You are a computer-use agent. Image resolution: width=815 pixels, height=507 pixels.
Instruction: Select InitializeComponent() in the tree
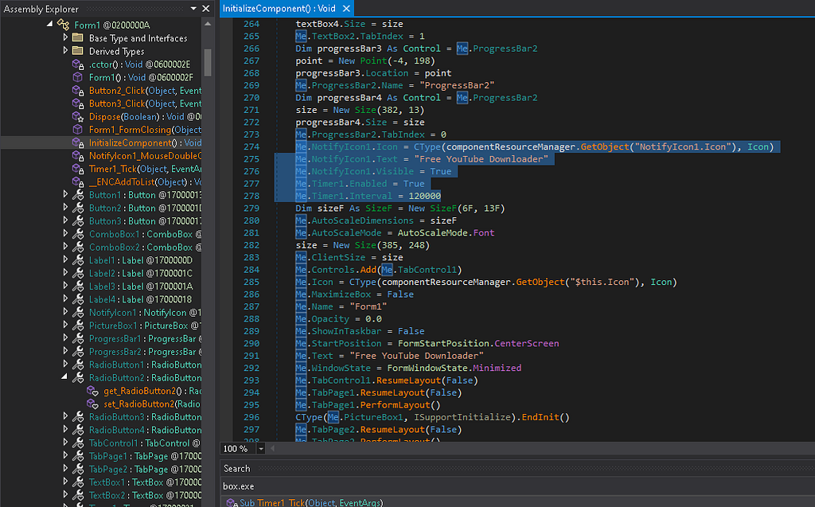145,142
